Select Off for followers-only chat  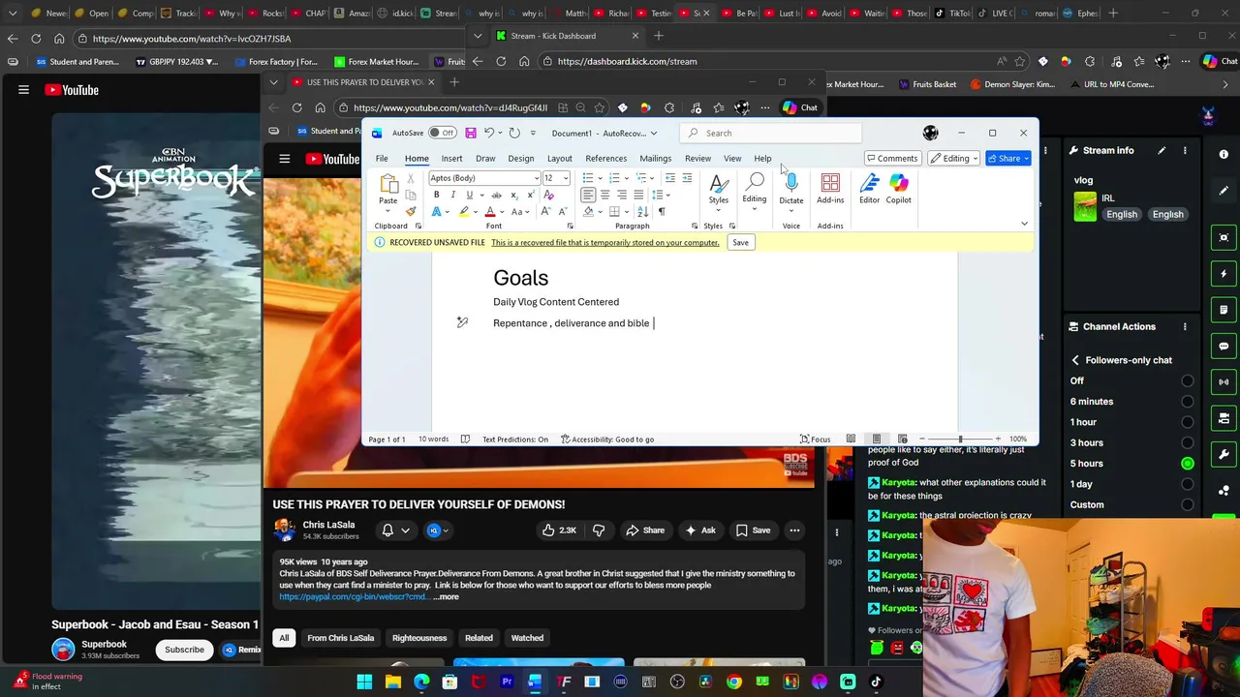pyautogui.click(x=1188, y=381)
